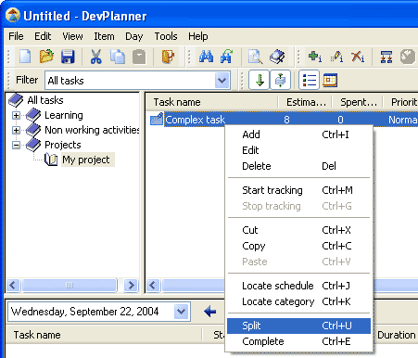Click the Paste clipboard toolbar icon
The image size is (418, 358).
point(139,57)
